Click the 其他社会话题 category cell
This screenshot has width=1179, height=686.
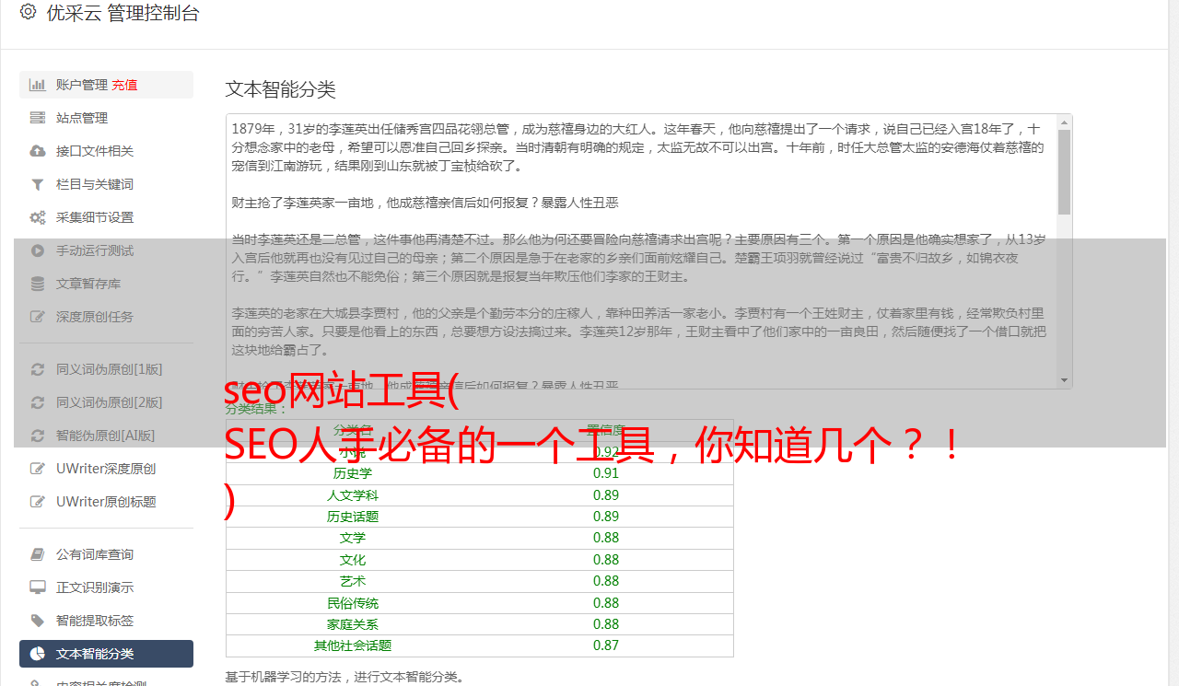tap(353, 645)
